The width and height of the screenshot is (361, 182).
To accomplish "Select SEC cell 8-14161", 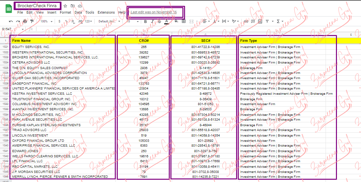I will coord(205,68).
